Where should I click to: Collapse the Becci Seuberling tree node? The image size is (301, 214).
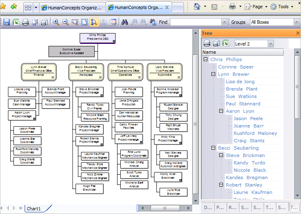click(x=213, y=148)
